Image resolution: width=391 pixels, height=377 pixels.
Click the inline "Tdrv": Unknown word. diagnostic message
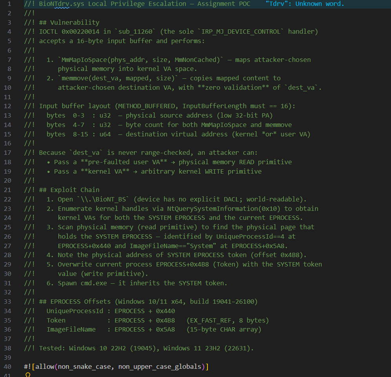305,4
